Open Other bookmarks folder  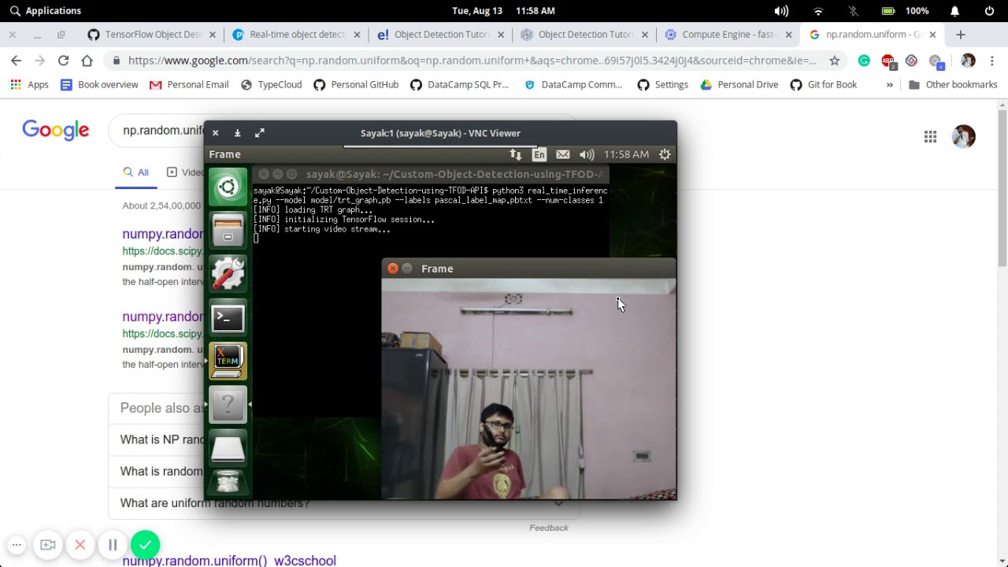pos(953,85)
